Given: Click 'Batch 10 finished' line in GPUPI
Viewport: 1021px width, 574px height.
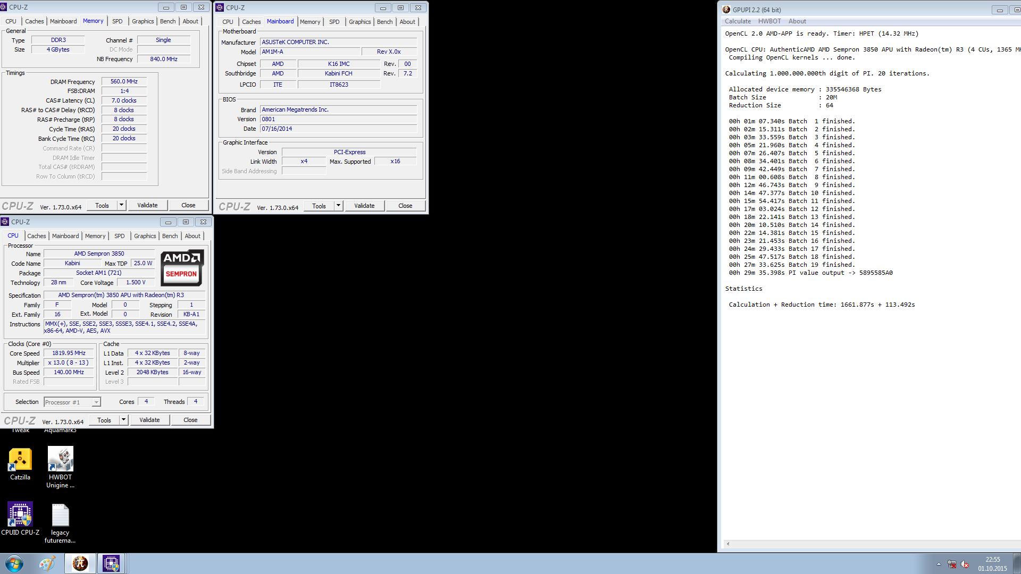Looking at the screenshot, I should point(792,193).
